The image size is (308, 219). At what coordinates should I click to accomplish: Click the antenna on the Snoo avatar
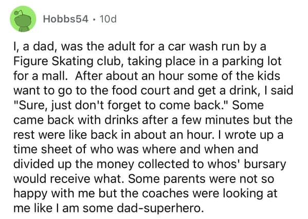[19, 13]
